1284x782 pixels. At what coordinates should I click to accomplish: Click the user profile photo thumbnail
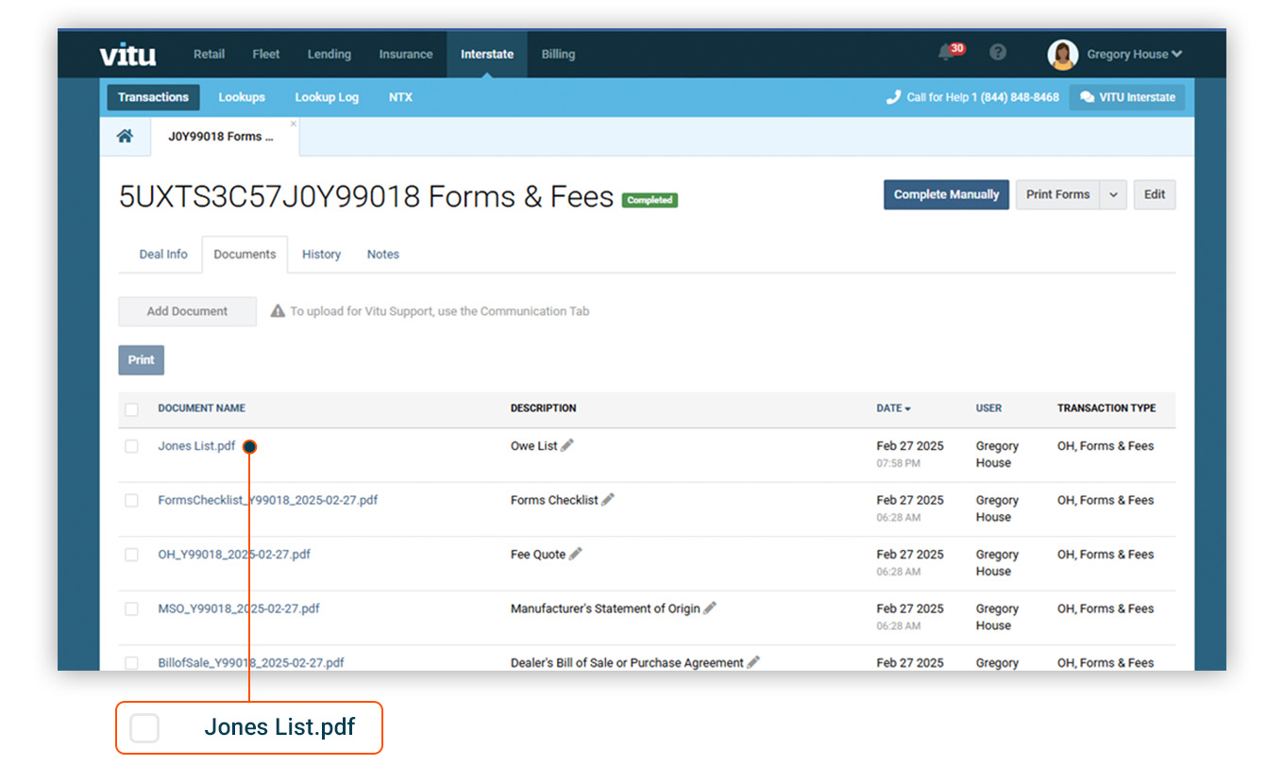point(1063,53)
